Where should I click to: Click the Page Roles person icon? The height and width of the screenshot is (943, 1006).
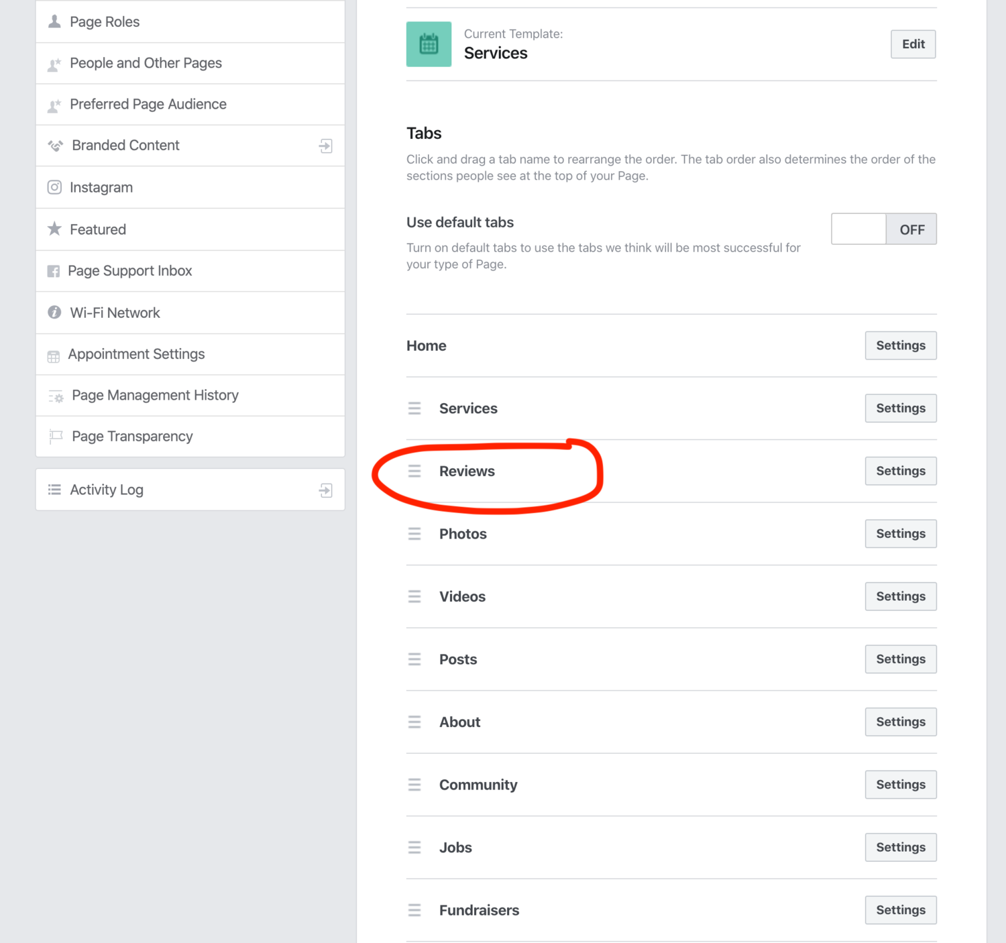coord(54,21)
